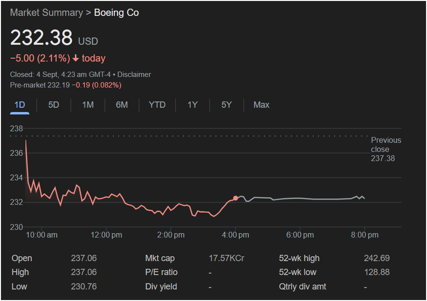Click the Open value 237.06

click(84, 258)
